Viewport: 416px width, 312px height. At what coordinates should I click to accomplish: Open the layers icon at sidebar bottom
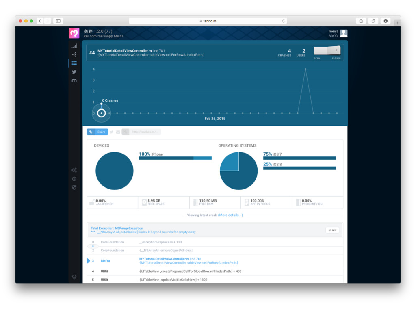click(74, 277)
